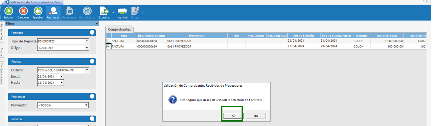Image resolution: width=435 pixels, height=126 pixels.
Task: Click the Fecha Subida Portal column header
Action: pyautogui.click(x=337, y=36)
